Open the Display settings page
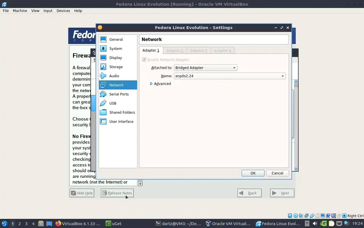Image resolution: width=364 pixels, height=228 pixels. coord(118,58)
